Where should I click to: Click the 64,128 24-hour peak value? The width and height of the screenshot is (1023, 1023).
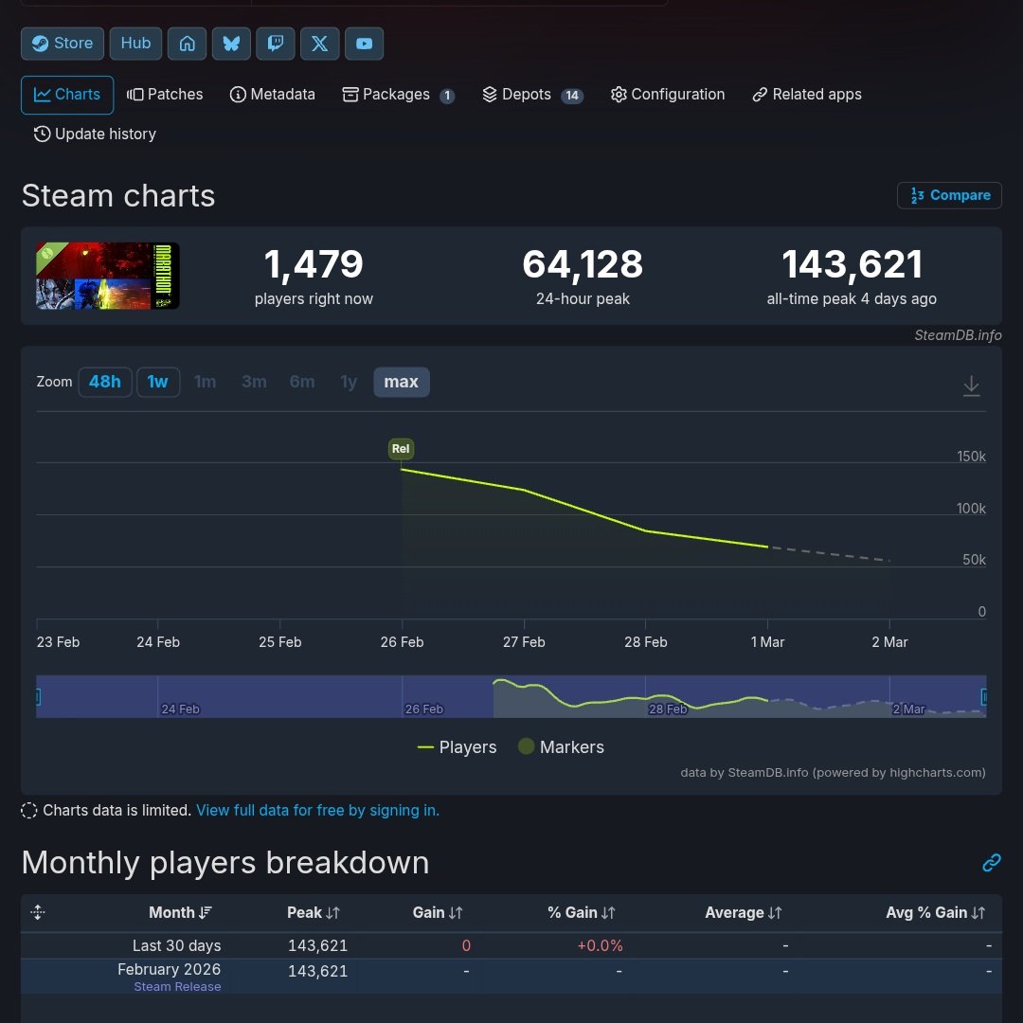point(583,265)
